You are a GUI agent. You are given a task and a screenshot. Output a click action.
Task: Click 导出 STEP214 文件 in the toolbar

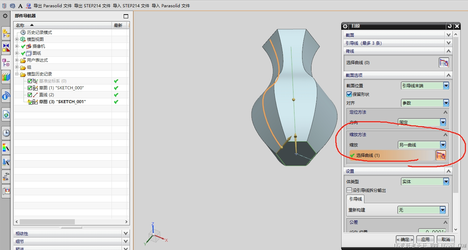[92, 6]
